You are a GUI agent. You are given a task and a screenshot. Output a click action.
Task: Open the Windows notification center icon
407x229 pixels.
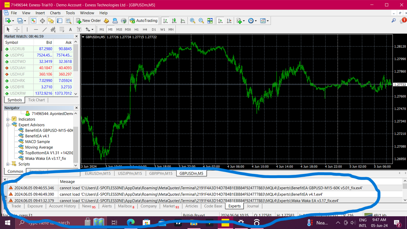(x=397, y=223)
